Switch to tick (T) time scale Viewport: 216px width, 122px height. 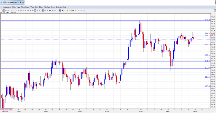click(x=11, y=10)
